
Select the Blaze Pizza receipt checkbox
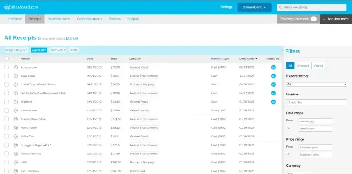(6, 76)
